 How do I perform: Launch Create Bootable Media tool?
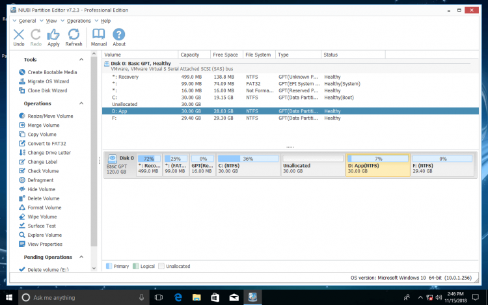48,72
